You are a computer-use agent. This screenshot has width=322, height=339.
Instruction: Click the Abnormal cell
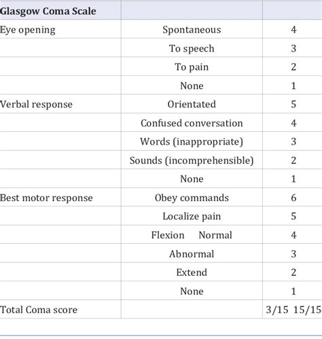pyautogui.click(x=192, y=254)
